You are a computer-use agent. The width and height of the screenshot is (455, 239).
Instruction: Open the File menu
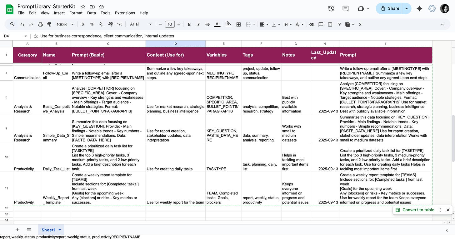pyautogui.click(x=21, y=13)
